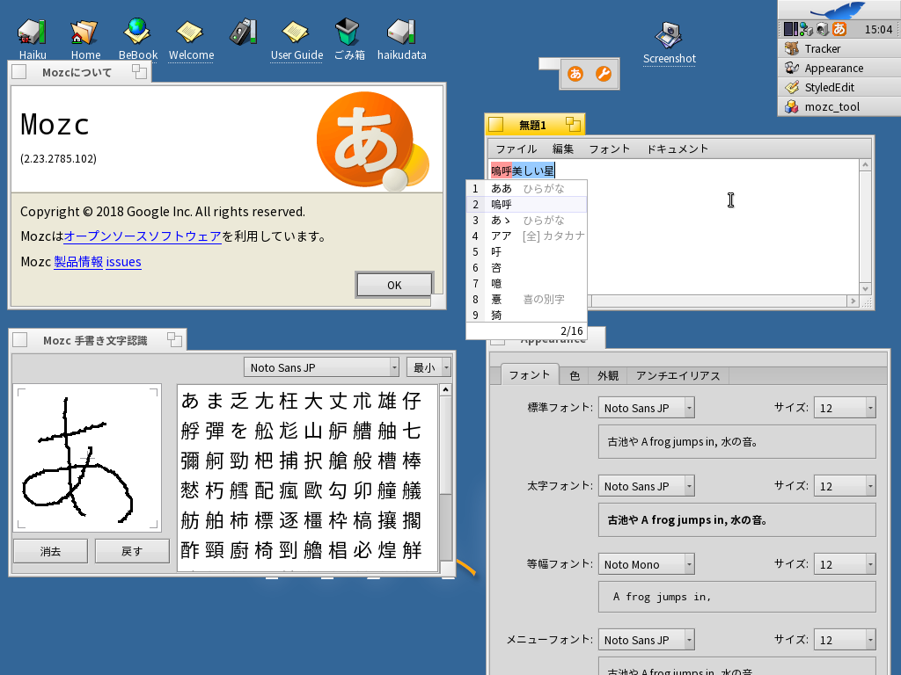Click the network status tray icon
The image size is (901, 675).
806,29
